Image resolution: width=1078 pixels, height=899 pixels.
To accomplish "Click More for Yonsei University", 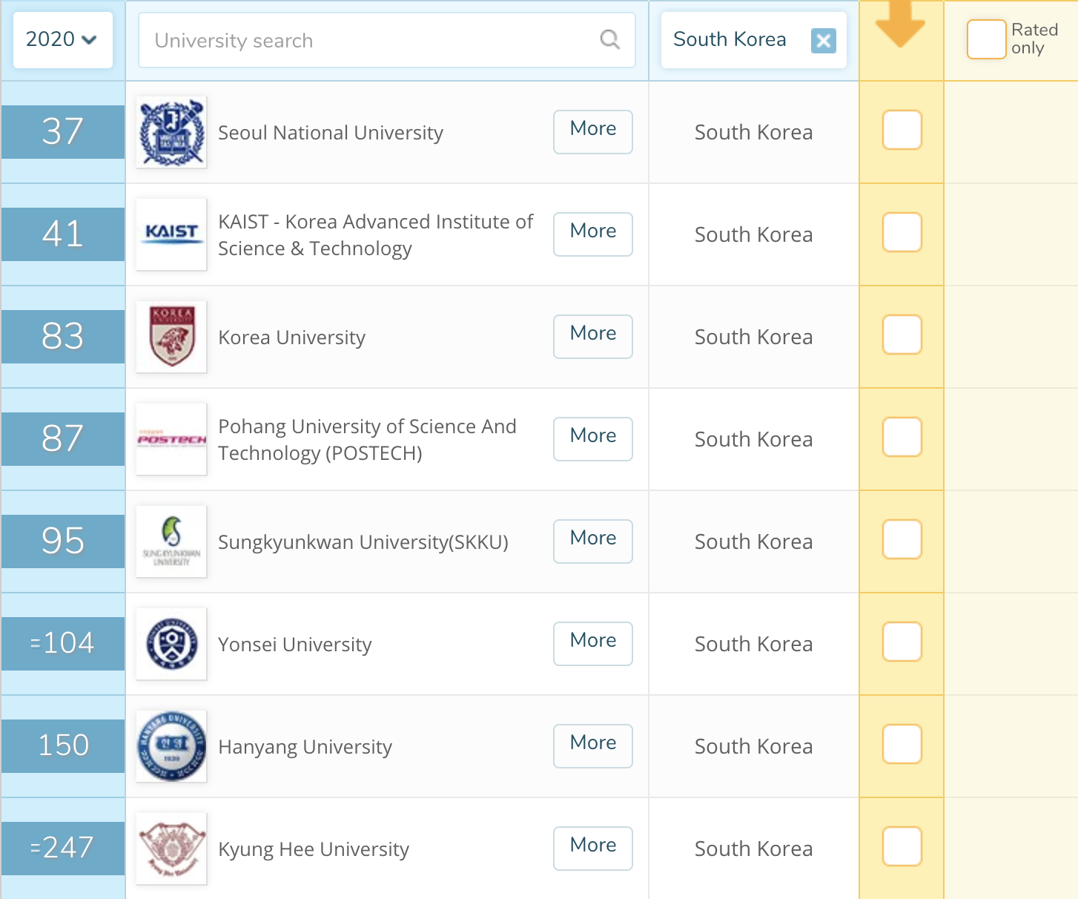I will coord(593,644).
